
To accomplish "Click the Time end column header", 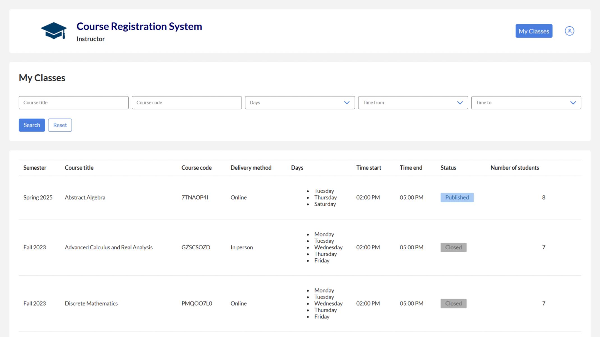I will click(x=411, y=168).
